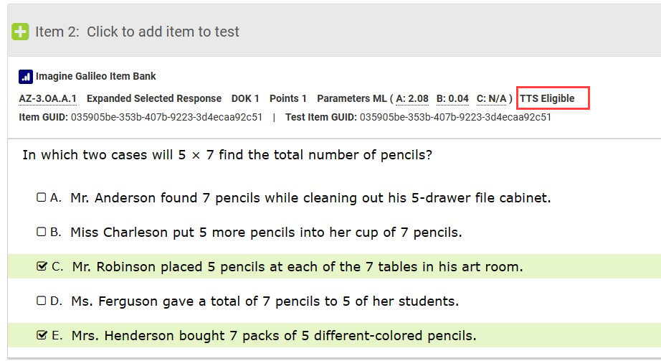This screenshot has width=661, height=361.
Task: Select the Mrs. Henderson answer text
Action: tap(274, 336)
